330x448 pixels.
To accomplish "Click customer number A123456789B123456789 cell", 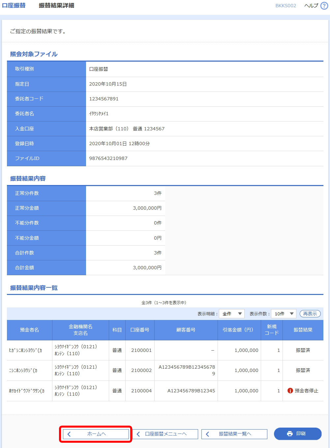I will tap(187, 370).
